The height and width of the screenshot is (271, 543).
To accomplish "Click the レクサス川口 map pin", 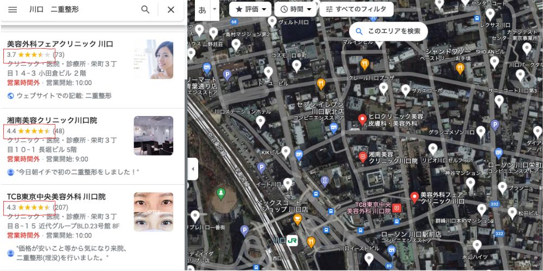I will click(x=490, y=15).
